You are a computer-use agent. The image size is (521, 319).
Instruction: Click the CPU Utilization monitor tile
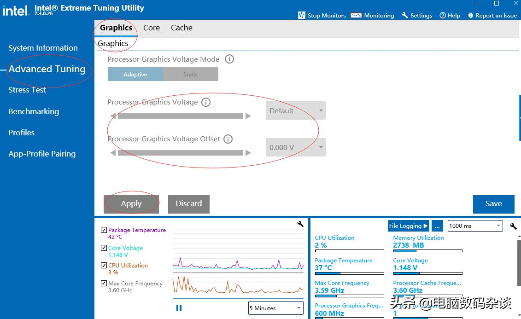point(349,244)
